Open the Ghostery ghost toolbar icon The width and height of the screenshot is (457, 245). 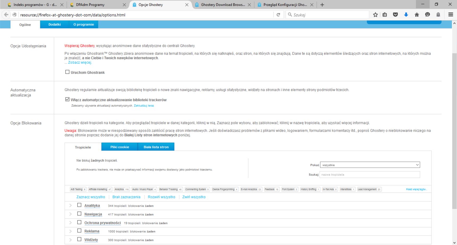pos(438,15)
